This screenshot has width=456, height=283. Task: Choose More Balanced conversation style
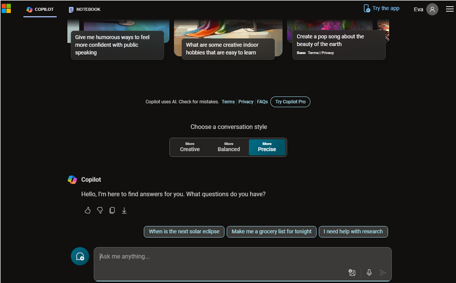coord(229,147)
